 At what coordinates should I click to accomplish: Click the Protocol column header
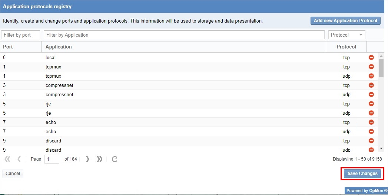point(346,47)
